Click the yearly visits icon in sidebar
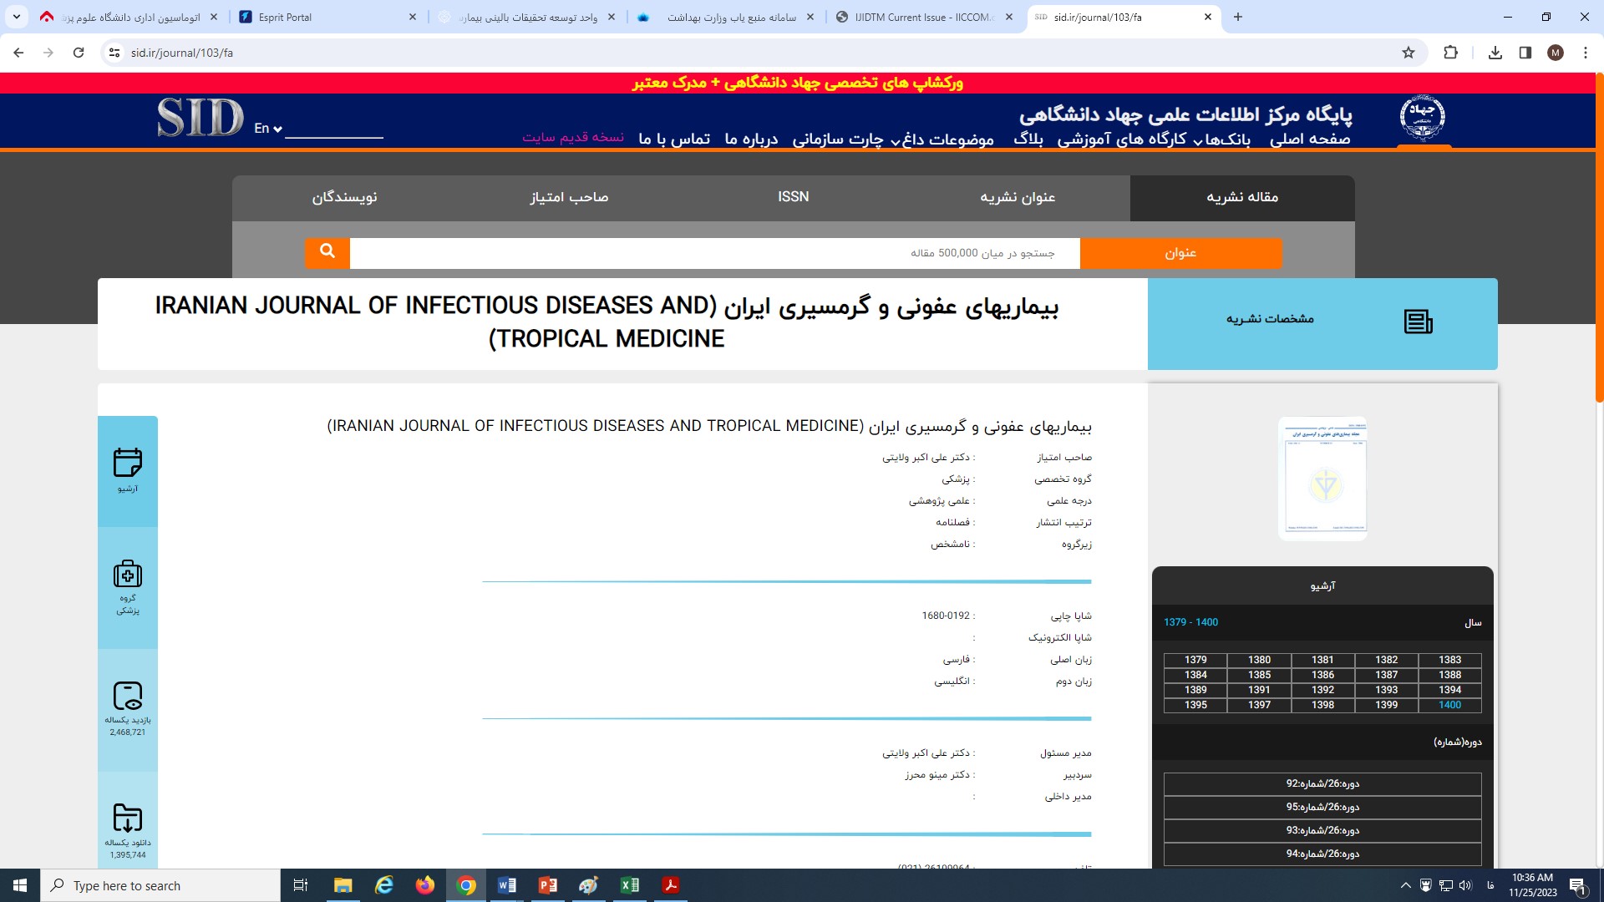Image resolution: width=1604 pixels, height=902 pixels. [x=128, y=696]
